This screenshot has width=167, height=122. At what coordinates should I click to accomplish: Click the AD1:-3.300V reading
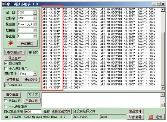[x=126, y=19]
